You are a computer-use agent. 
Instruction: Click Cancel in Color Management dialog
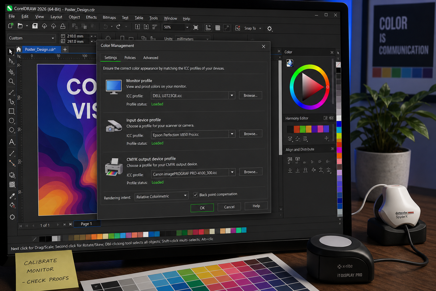point(229,207)
